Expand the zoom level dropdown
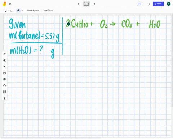This screenshot has width=173, height=139. (x=22, y=10)
